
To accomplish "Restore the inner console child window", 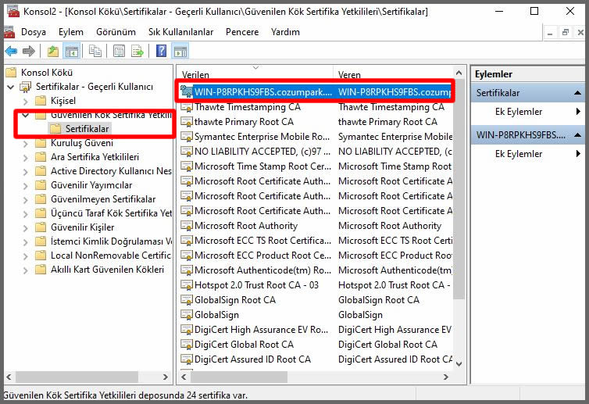I will click(566, 33).
